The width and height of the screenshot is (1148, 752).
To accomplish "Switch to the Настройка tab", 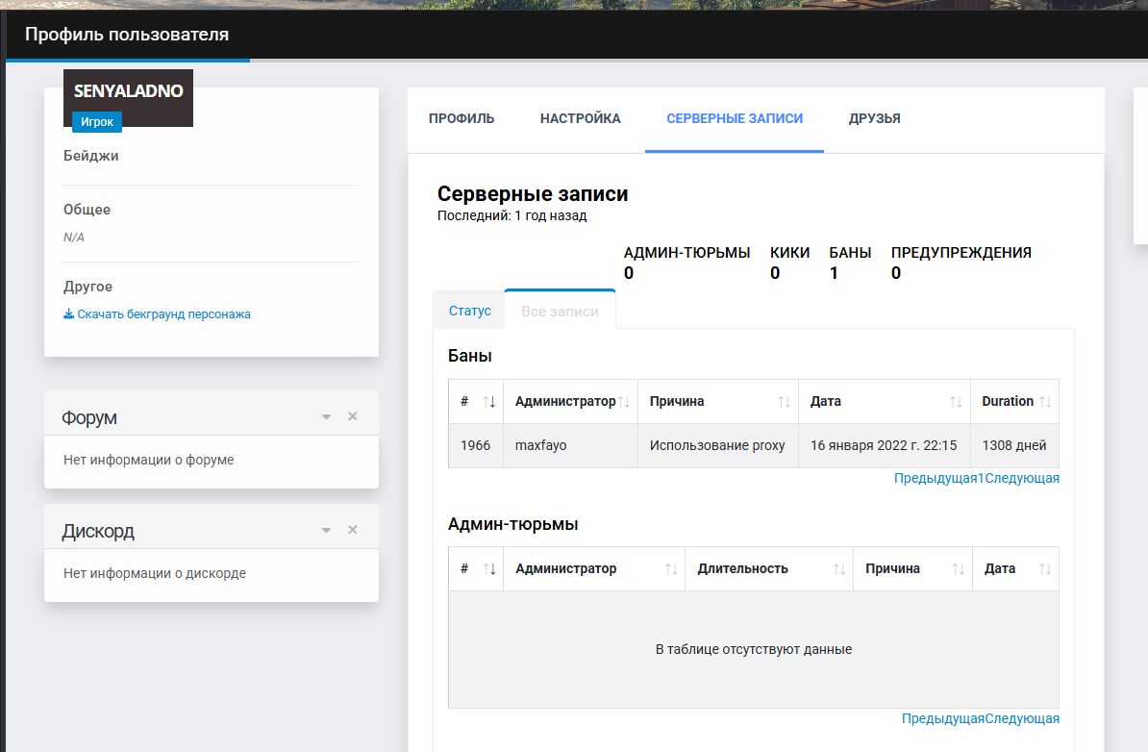I will coord(580,118).
